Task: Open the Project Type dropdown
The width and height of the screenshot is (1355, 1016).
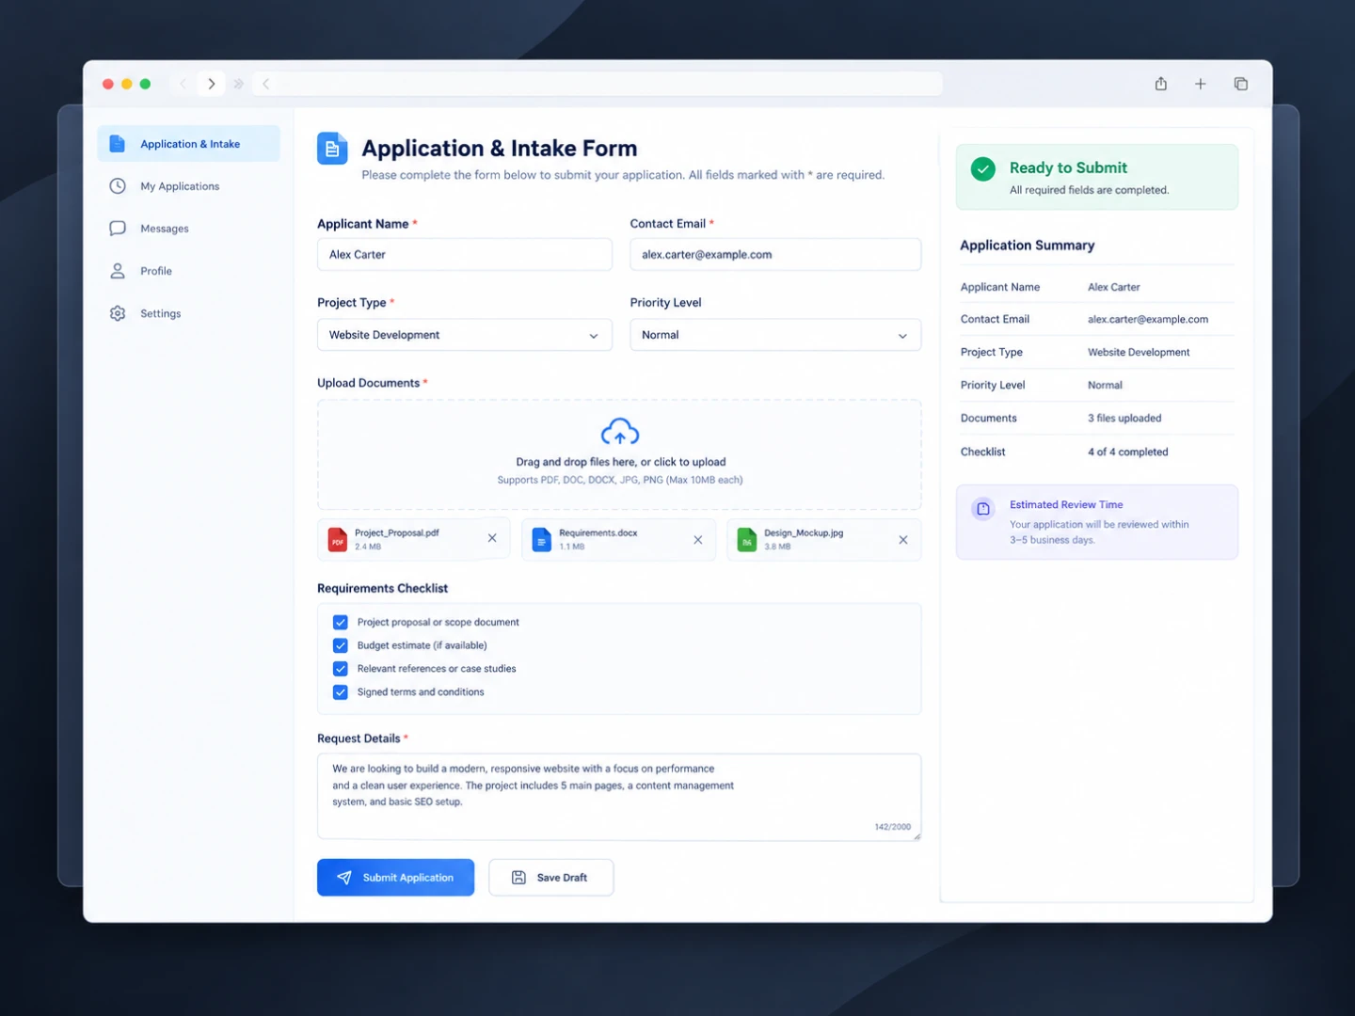Action: coord(465,335)
